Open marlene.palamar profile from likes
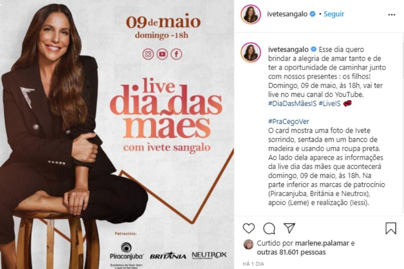Image resolution: width=404 pixels, height=269 pixels. [323, 243]
